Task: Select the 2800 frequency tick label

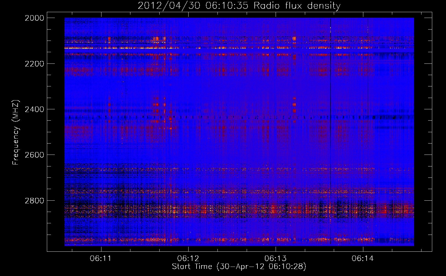Action: [34, 200]
